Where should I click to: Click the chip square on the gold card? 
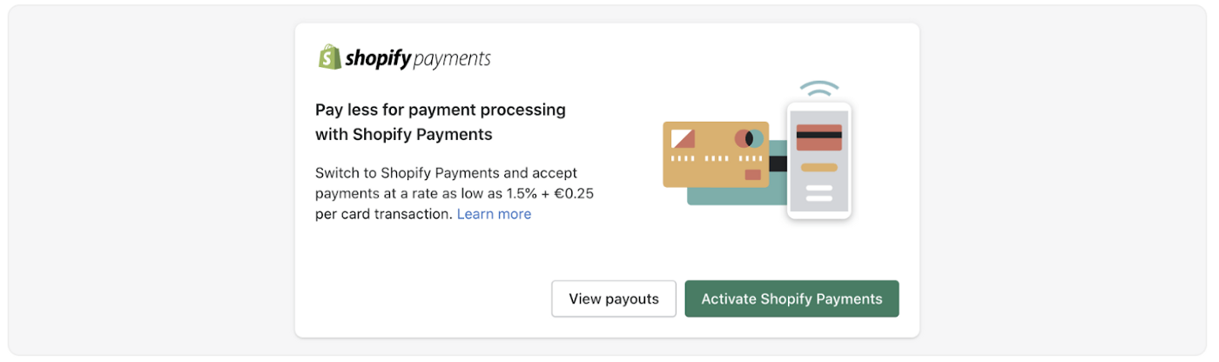[x=683, y=137]
